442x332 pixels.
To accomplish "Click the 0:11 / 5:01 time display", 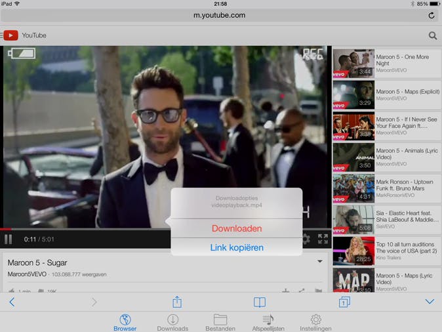I will coord(39,239).
